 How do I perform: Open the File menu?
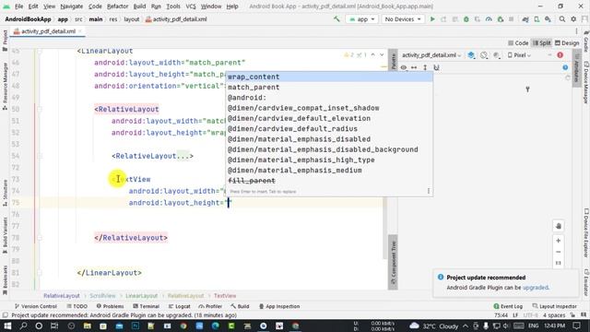[x=18, y=6]
